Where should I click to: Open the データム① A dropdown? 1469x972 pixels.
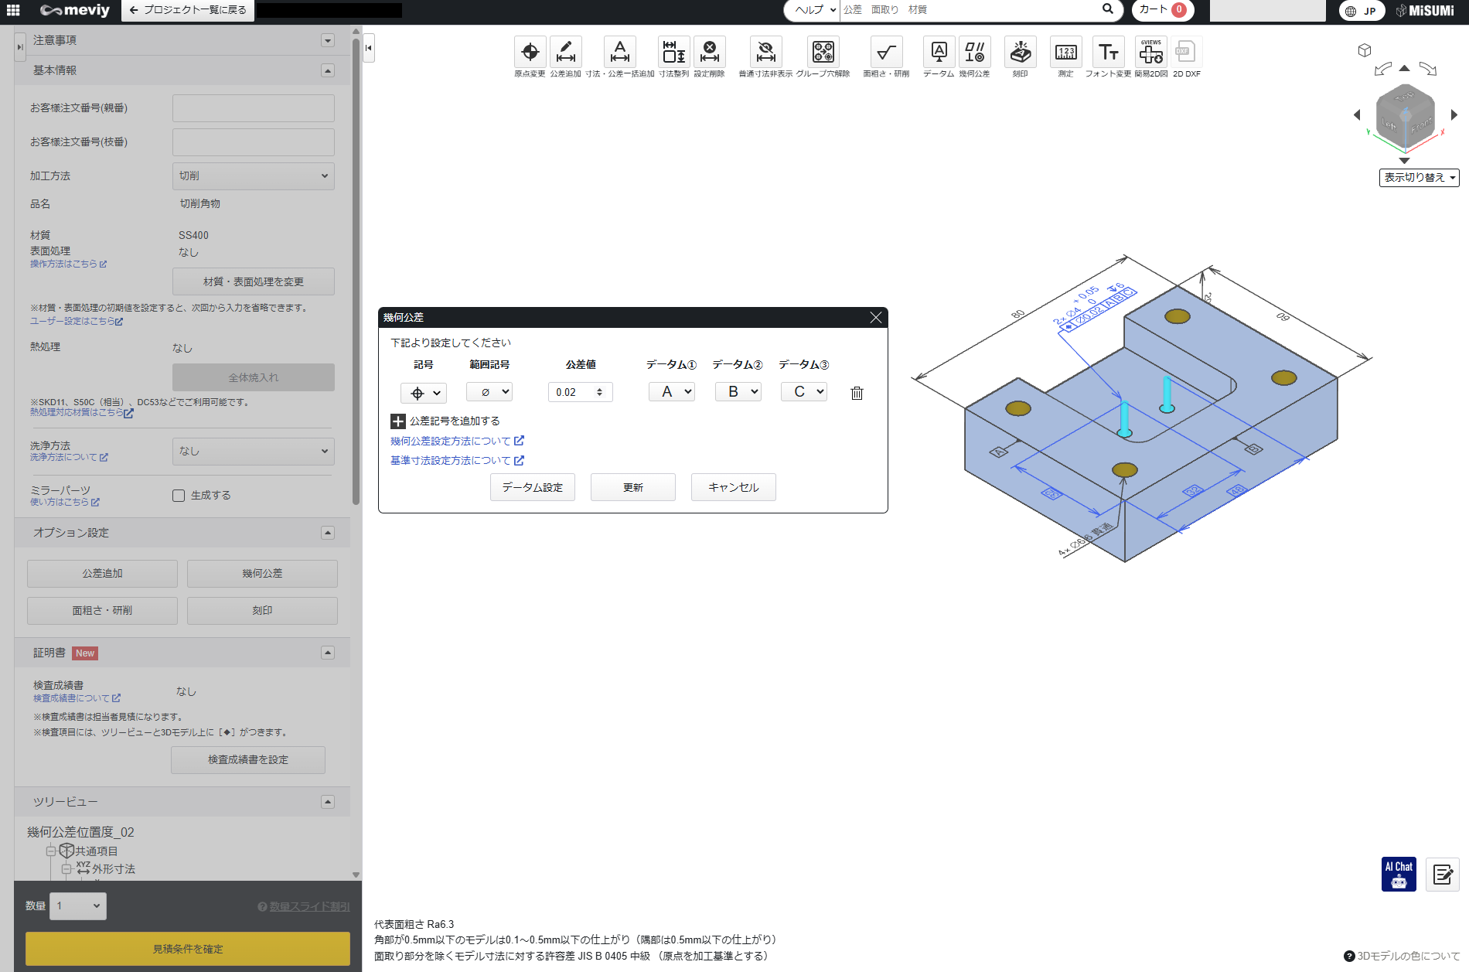(672, 392)
